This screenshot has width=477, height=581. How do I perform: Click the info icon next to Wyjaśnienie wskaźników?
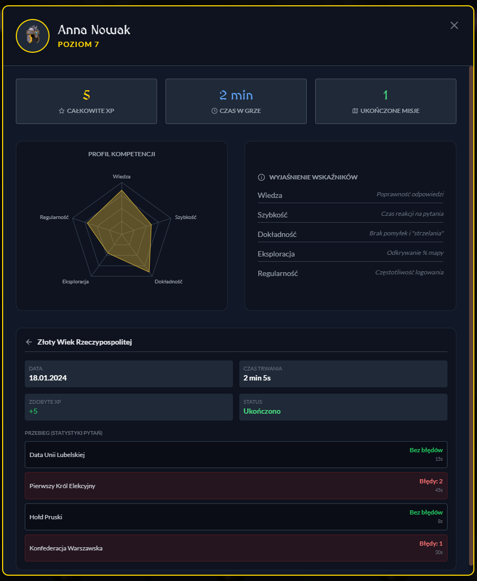click(261, 177)
